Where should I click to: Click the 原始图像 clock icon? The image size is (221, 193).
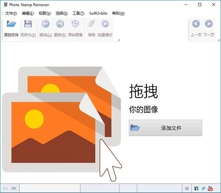75,24
